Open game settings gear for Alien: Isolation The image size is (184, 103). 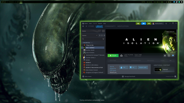(x=165, y=56)
